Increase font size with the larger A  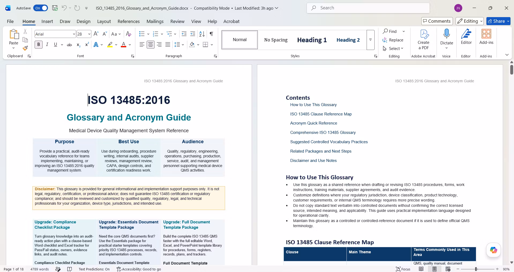[x=96, y=34]
